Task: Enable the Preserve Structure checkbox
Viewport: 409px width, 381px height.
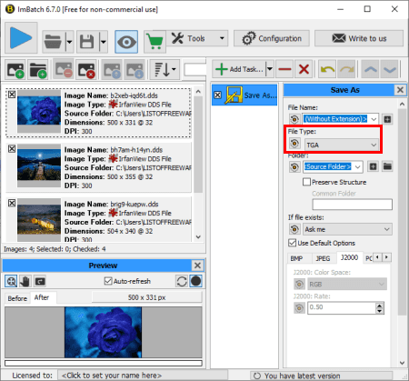Action: pos(306,182)
